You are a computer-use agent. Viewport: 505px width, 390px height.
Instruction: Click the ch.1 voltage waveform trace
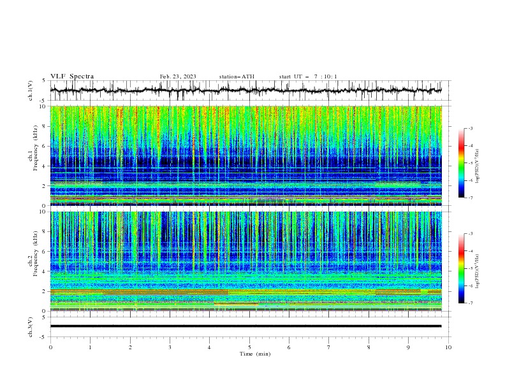coord(245,90)
